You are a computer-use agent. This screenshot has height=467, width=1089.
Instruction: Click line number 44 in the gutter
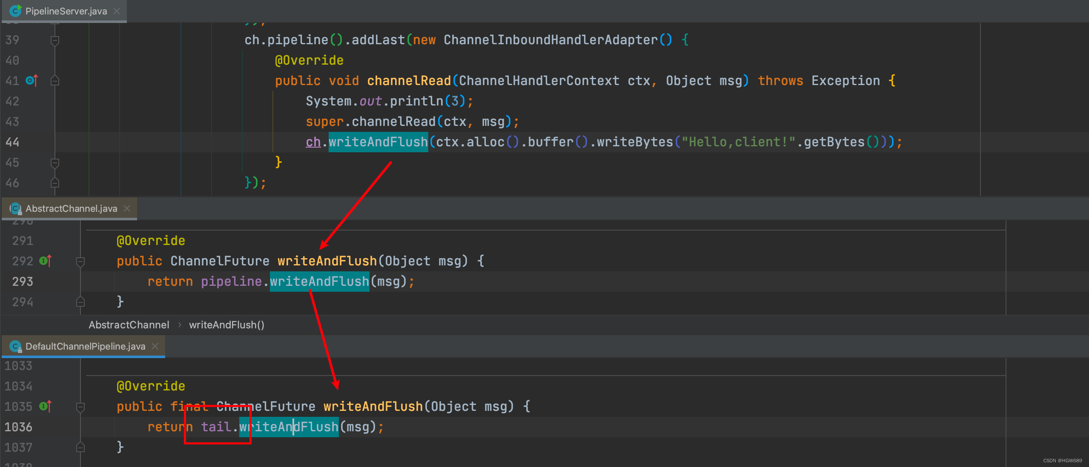pyautogui.click(x=12, y=142)
